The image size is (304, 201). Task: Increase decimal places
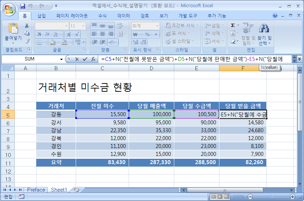(135, 42)
